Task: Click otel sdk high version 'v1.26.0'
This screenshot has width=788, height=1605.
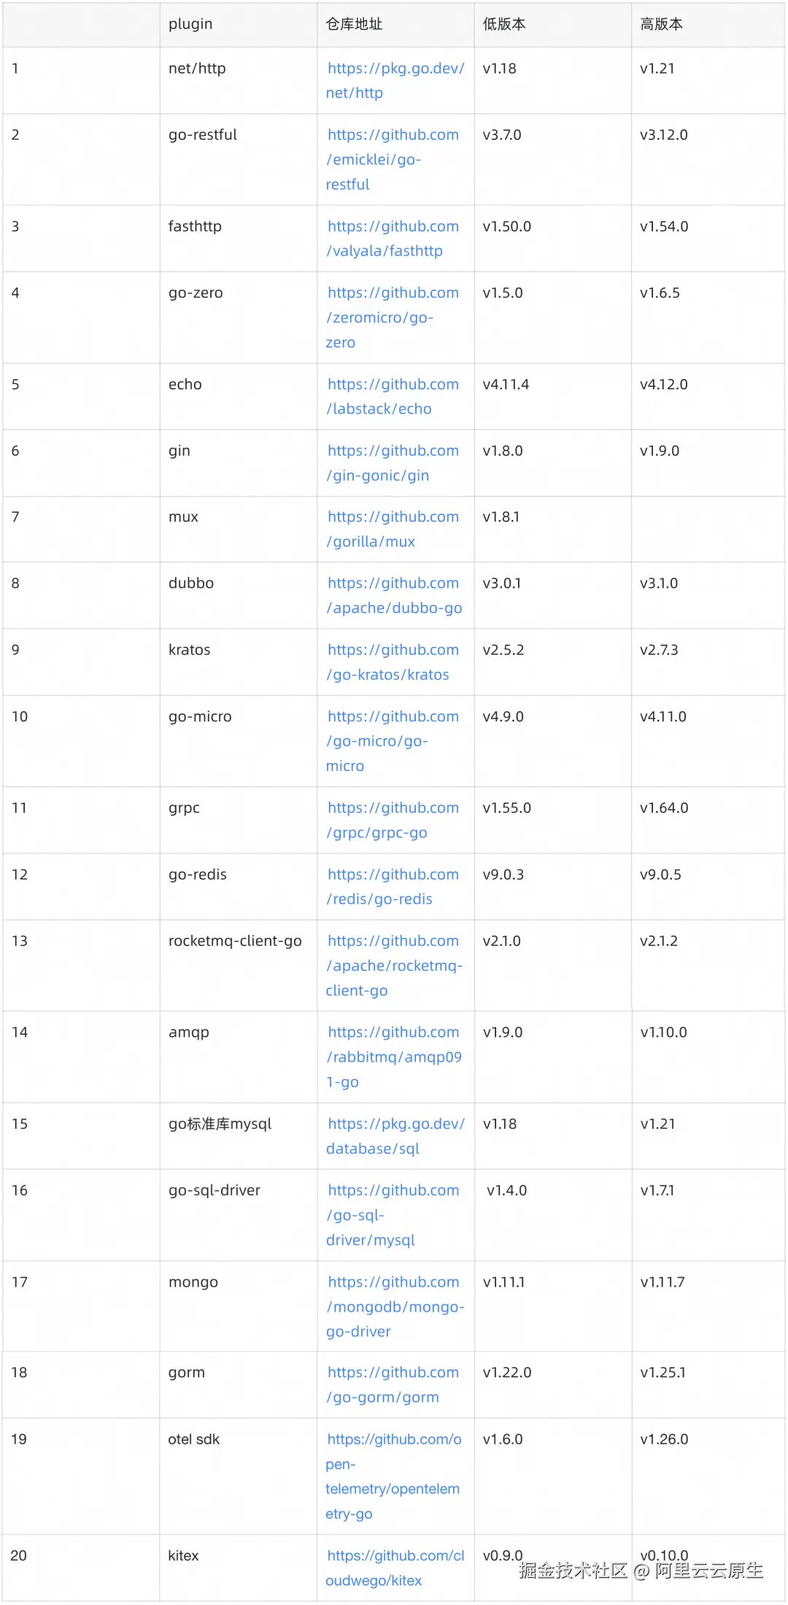Action: [x=664, y=1439]
